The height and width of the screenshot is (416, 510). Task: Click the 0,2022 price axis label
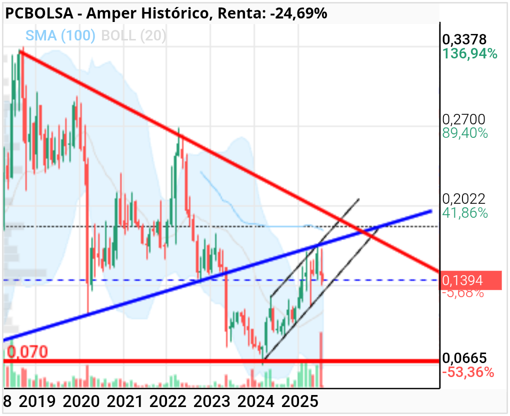click(464, 199)
